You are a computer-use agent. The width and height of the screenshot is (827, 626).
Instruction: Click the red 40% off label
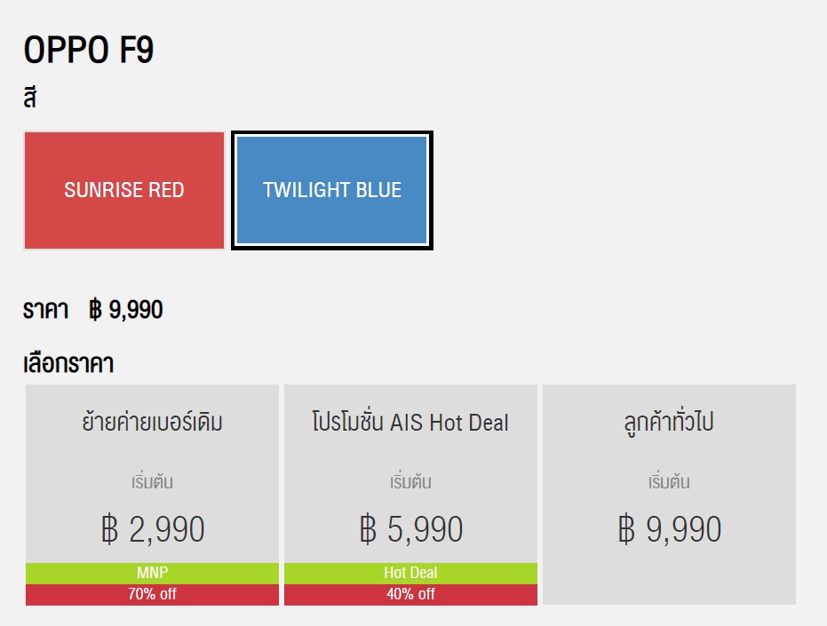pos(411,595)
